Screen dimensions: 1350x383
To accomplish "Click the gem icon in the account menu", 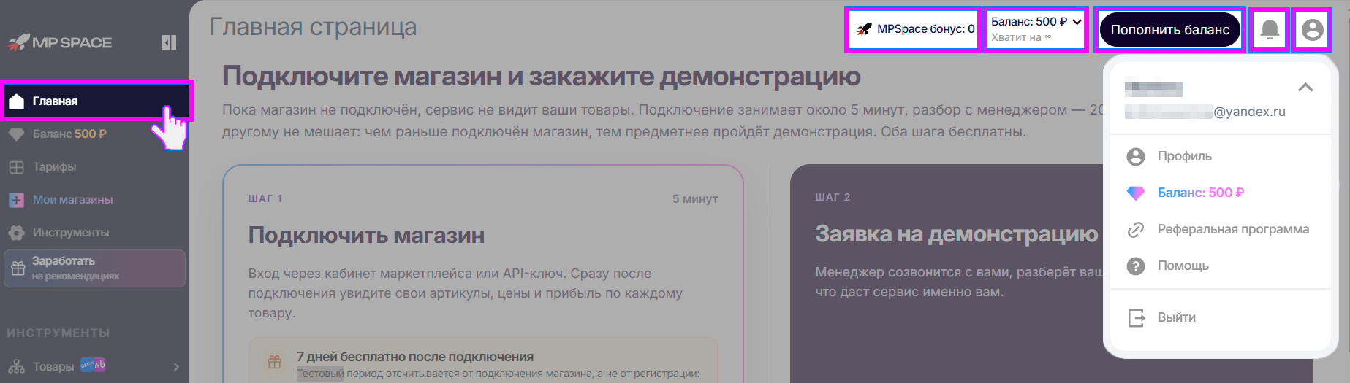I will 1136,193.
